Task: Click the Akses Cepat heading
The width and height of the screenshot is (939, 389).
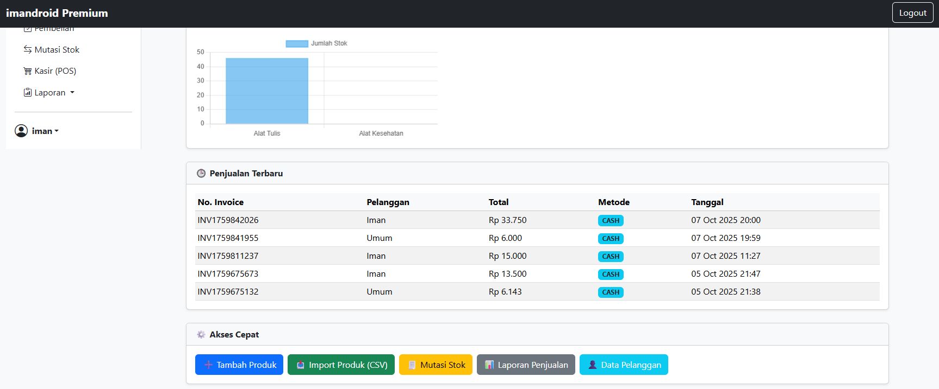Action: coord(234,335)
